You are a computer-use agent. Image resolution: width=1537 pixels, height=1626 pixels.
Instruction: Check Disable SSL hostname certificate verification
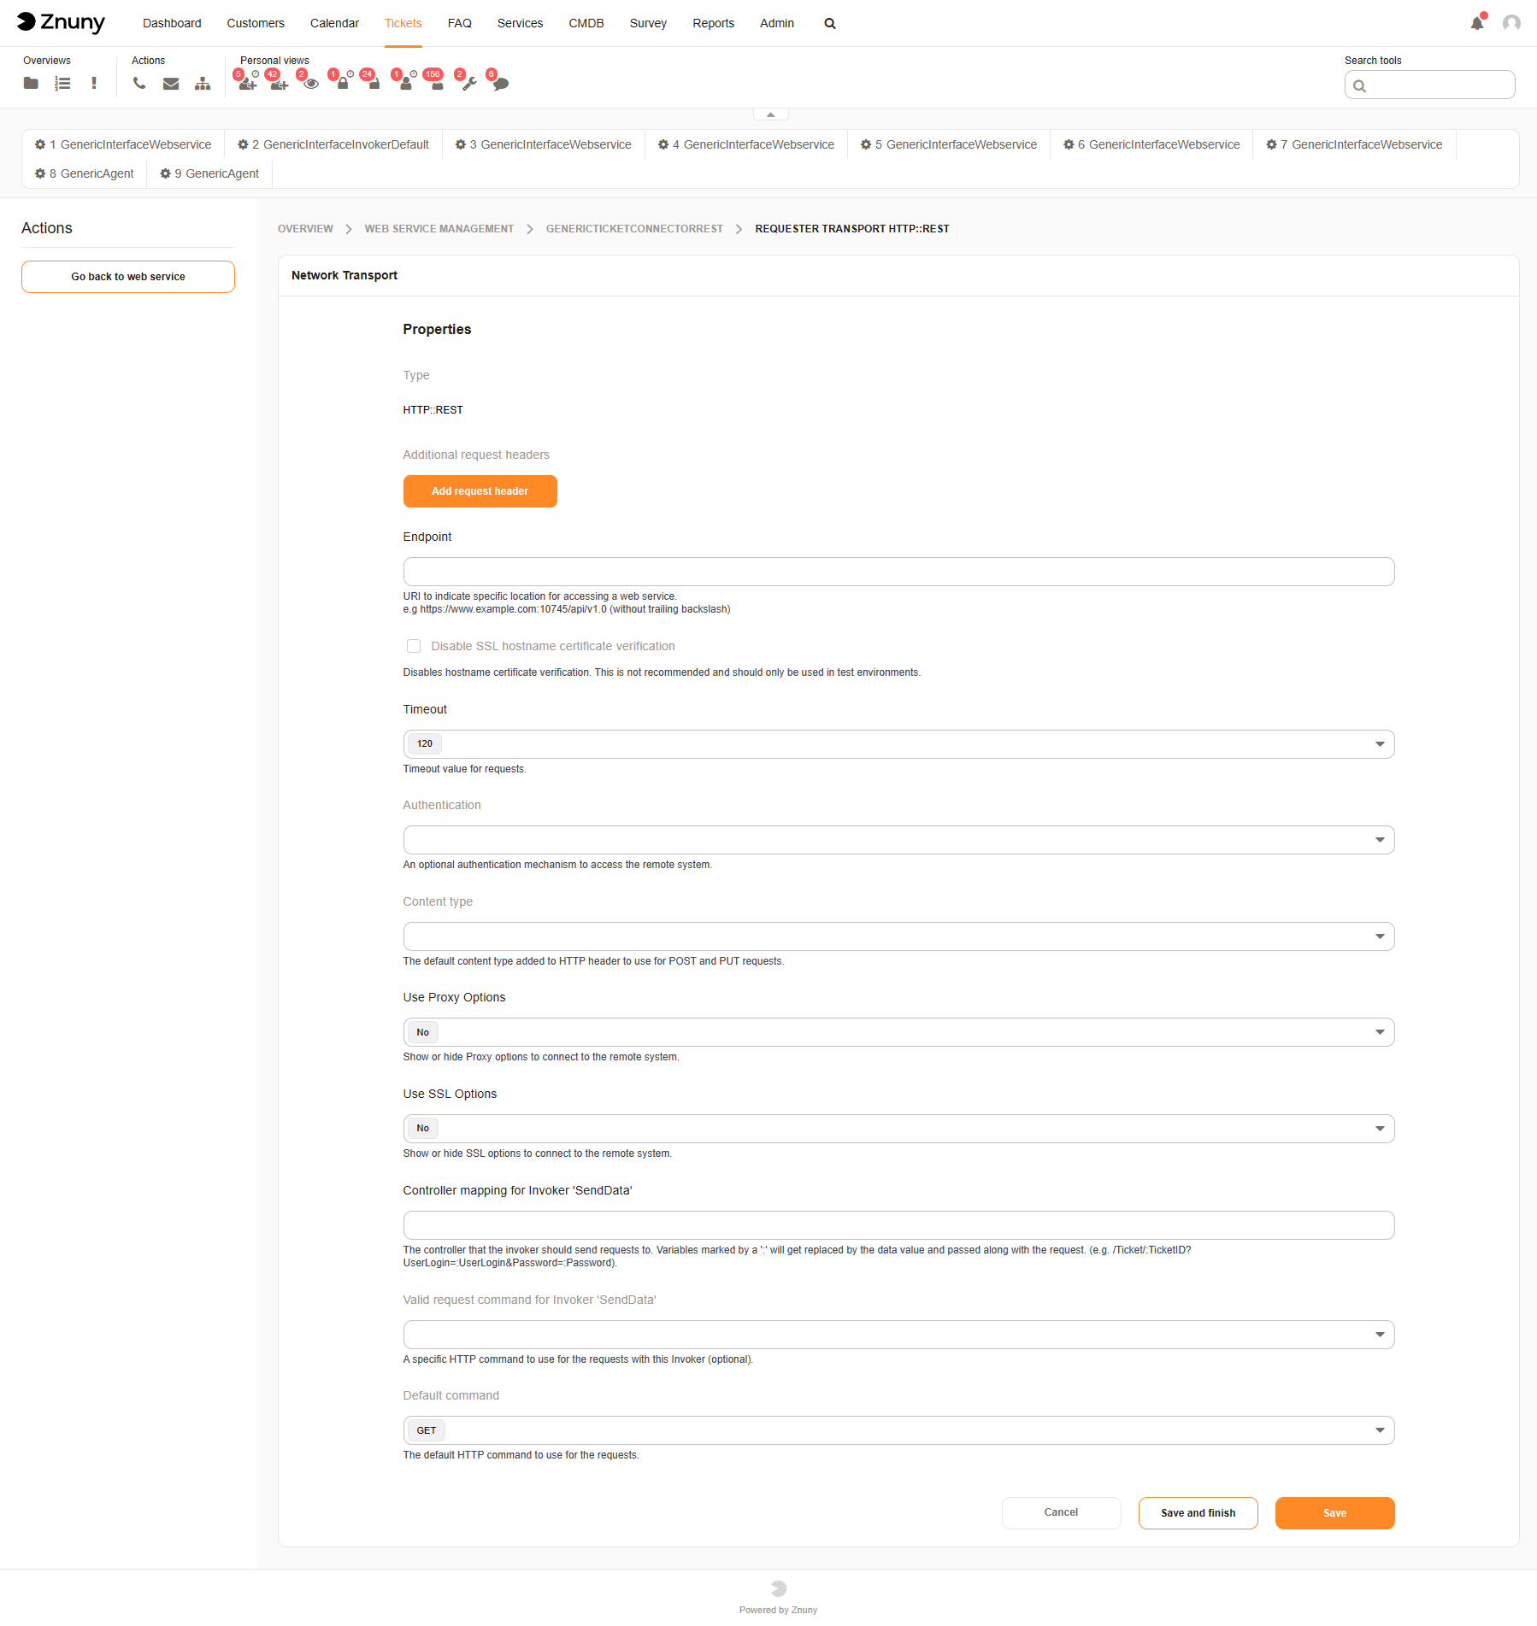(x=414, y=646)
